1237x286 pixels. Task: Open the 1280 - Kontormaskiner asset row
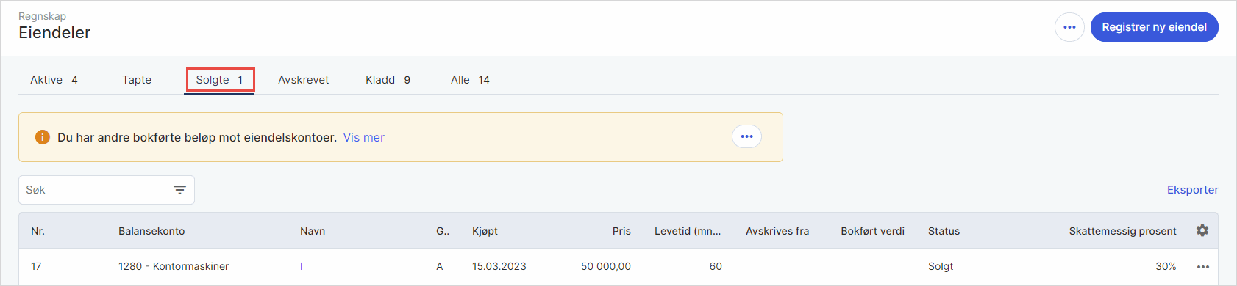618,267
